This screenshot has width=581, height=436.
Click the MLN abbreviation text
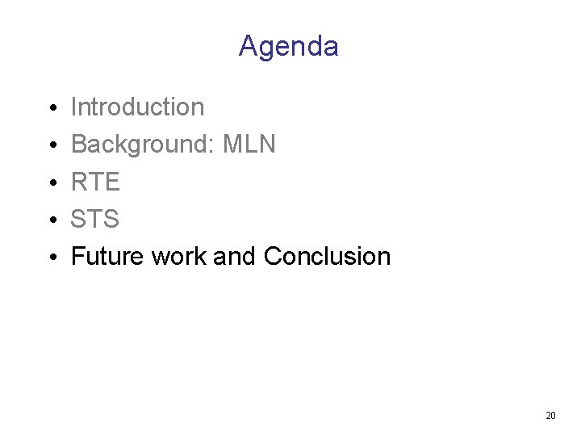tap(249, 145)
